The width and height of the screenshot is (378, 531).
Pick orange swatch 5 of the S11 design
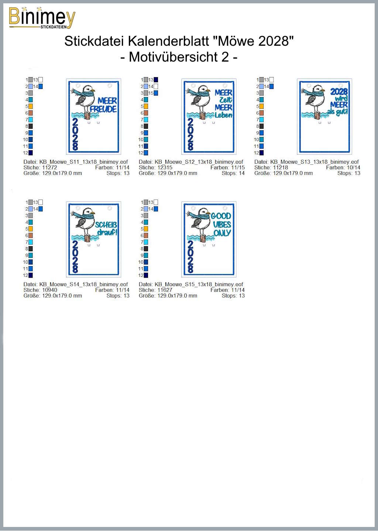tap(31, 107)
